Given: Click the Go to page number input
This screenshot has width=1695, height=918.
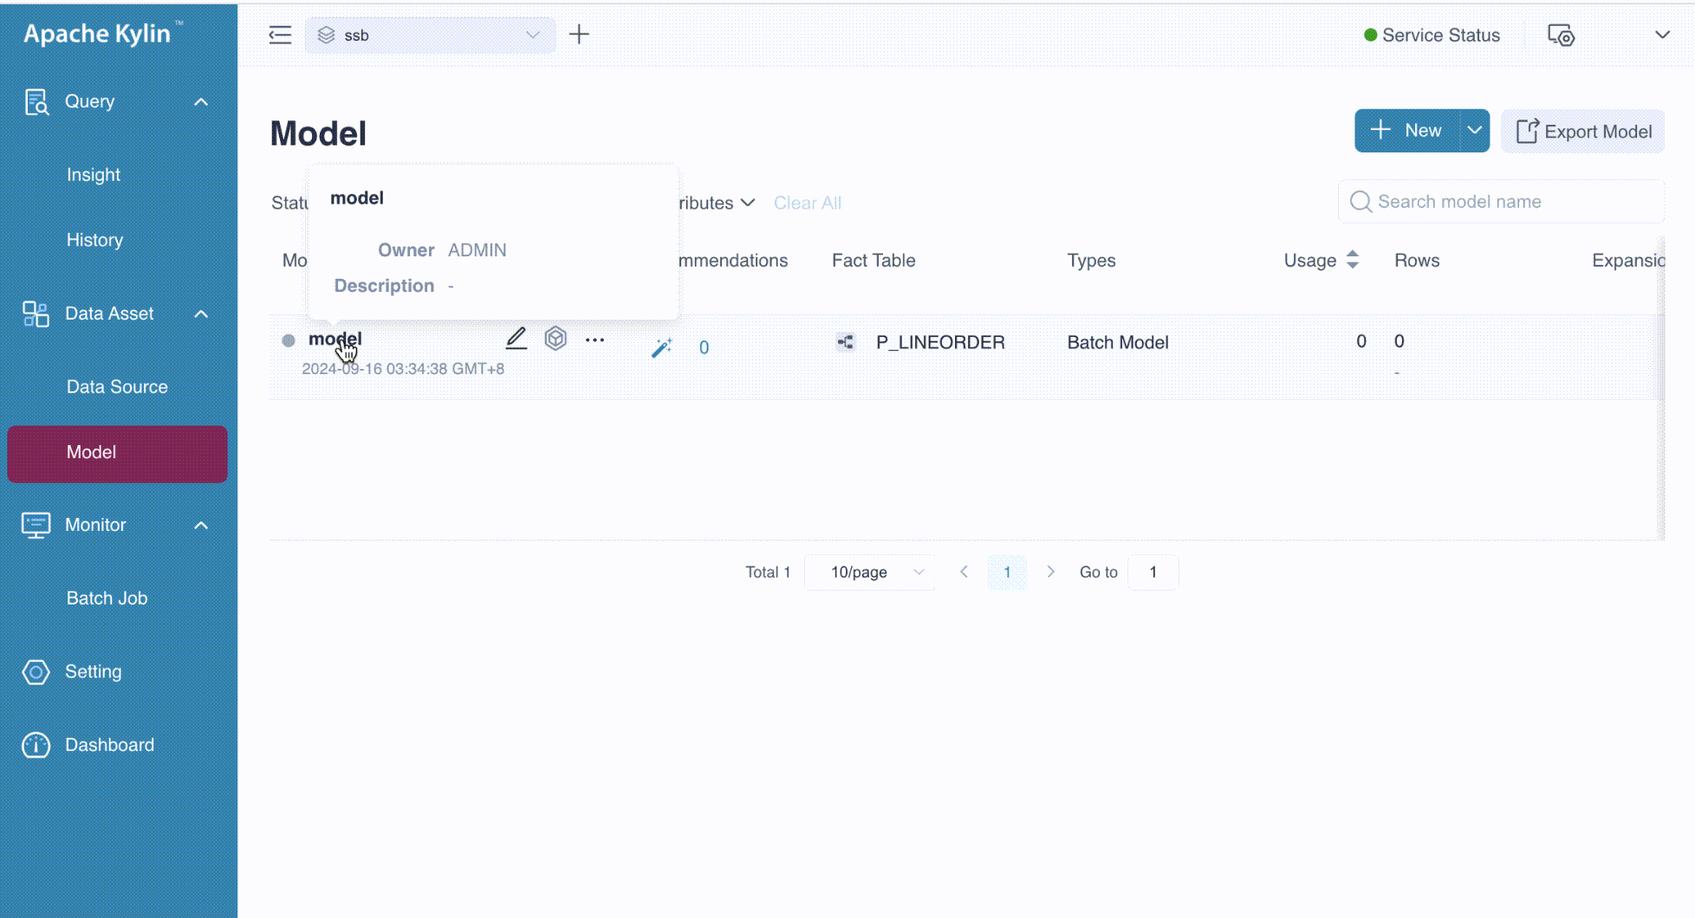Looking at the screenshot, I should pyautogui.click(x=1153, y=572).
